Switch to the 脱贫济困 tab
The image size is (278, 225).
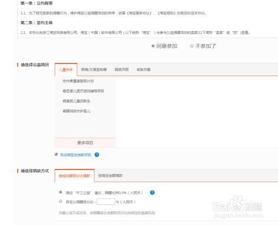click(x=122, y=69)
